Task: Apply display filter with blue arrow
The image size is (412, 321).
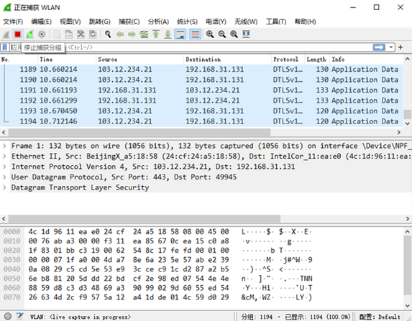Action: point(379,47)
